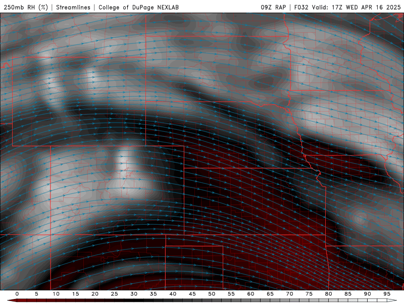This screenshot has width=404, height=303.
Task: Click the colorbar label '20'
Action: point(95,294)
